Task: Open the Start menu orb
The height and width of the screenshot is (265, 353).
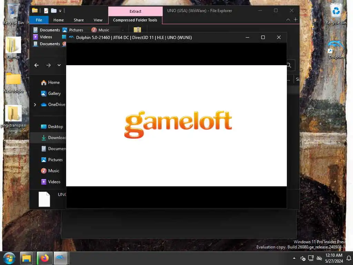Action: pos(9,258)
